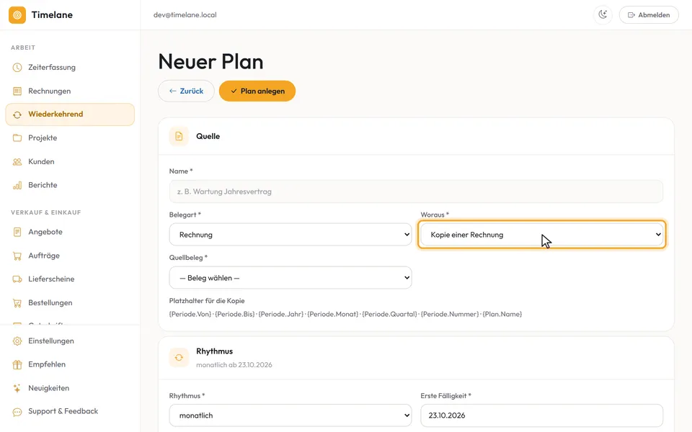
Task: Click the Quelle section document icon
Action: [x=179, y=136]
